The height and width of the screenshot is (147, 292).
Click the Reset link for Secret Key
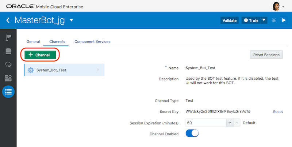[278, 112]
